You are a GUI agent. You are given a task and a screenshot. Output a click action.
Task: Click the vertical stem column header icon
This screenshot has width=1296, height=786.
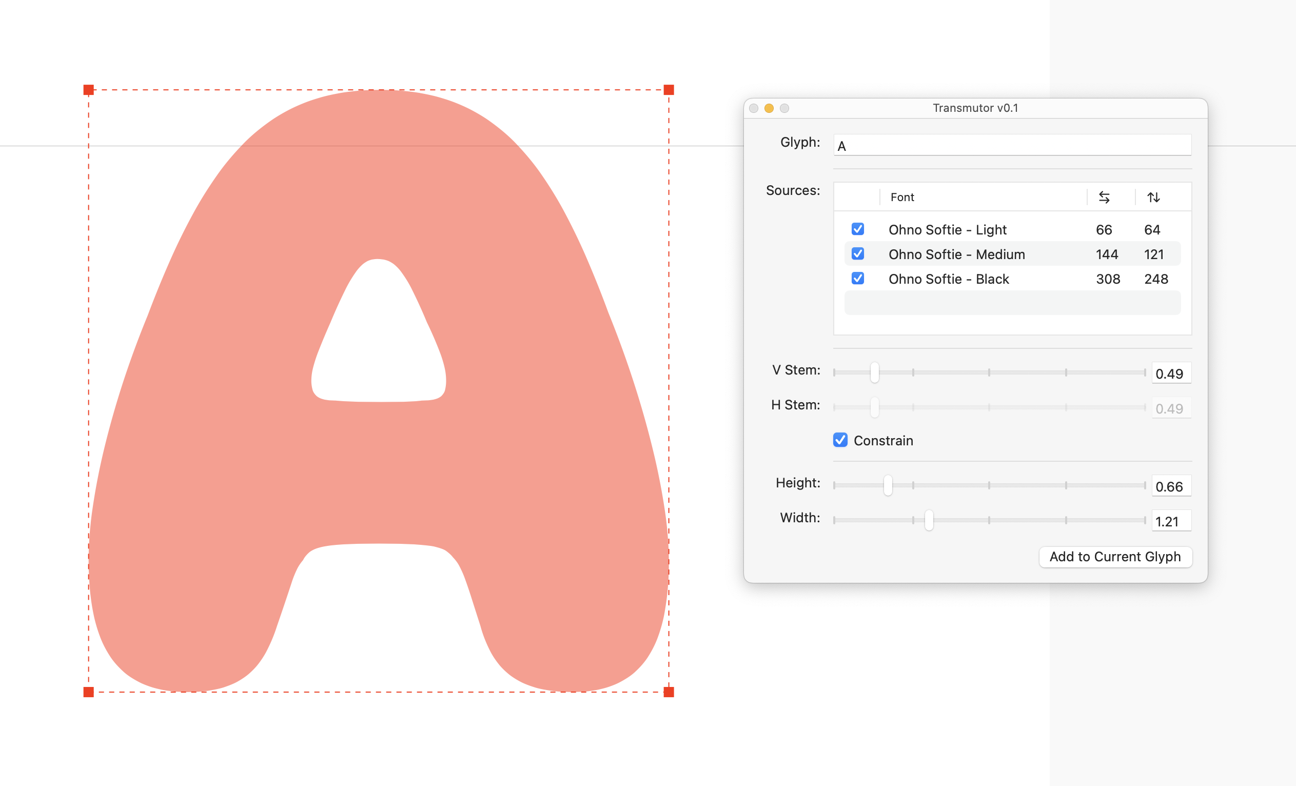1153,198
